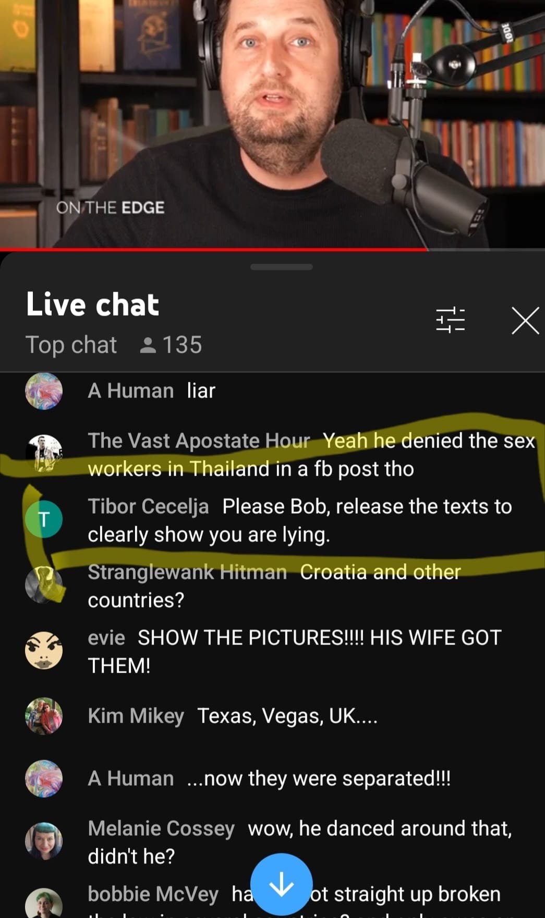Tap Melanie Cossey's profile avatar
Viewport: 545px width, 918px height.
44,841
